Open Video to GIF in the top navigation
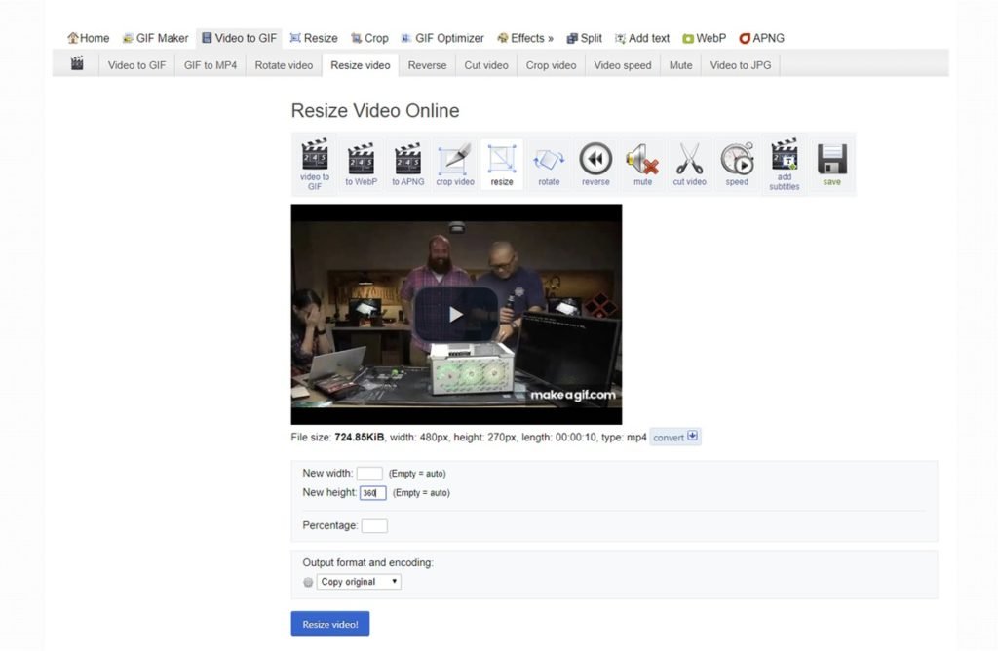Viewport: 998px width, 651px height. pyautogui.click(x=240, y=38)
